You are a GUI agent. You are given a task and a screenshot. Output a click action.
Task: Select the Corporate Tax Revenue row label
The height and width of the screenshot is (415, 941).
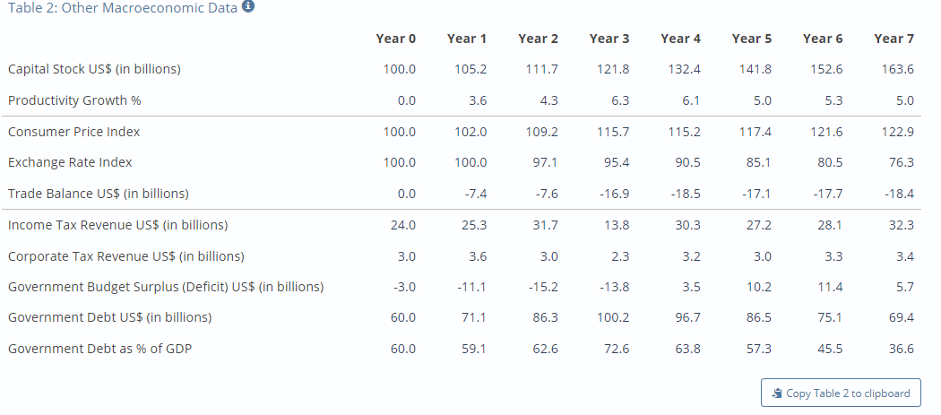pyautogui.click(x=126, y=256)
